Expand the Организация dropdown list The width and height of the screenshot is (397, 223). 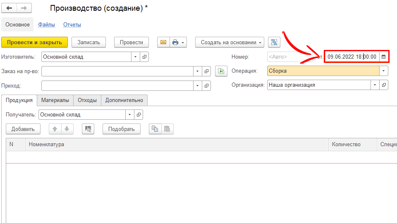(x=375, y=85)
